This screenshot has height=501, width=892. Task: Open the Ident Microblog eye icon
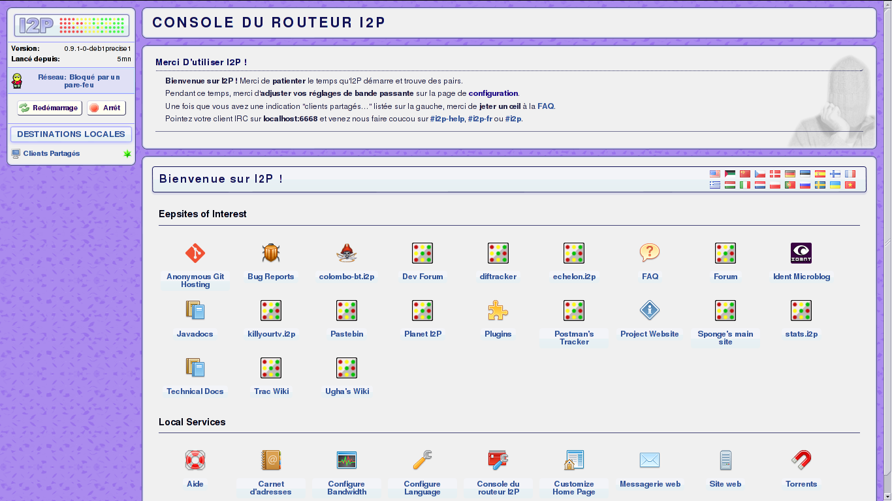pos(801,252)
